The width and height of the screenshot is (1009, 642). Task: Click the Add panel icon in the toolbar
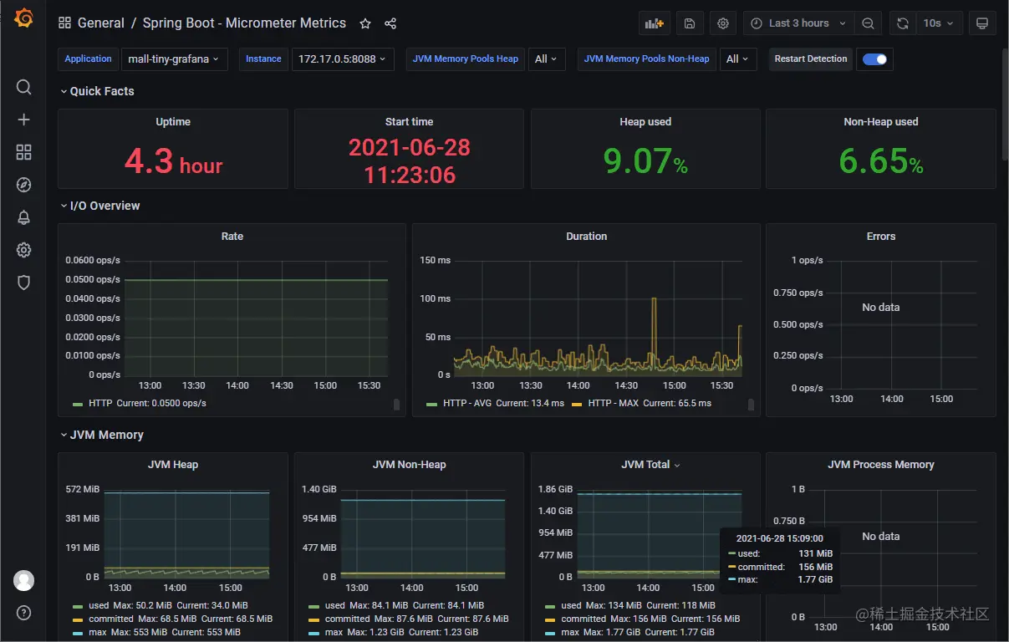tap(654, 23)
